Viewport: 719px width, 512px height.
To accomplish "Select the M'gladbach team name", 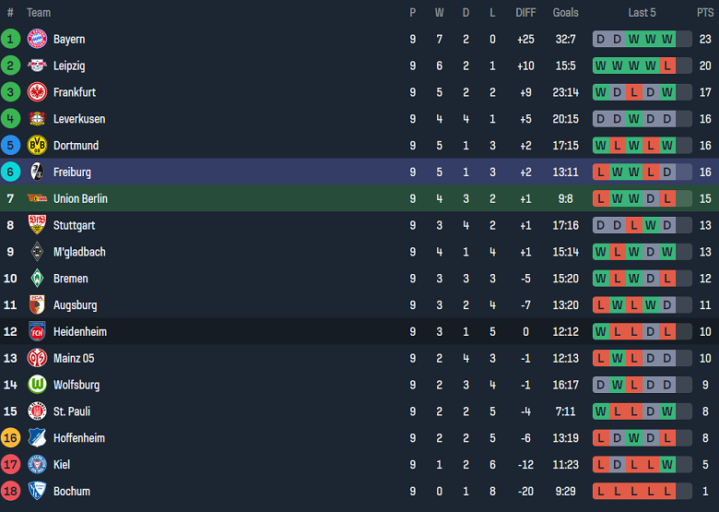I will pos(79,252).
